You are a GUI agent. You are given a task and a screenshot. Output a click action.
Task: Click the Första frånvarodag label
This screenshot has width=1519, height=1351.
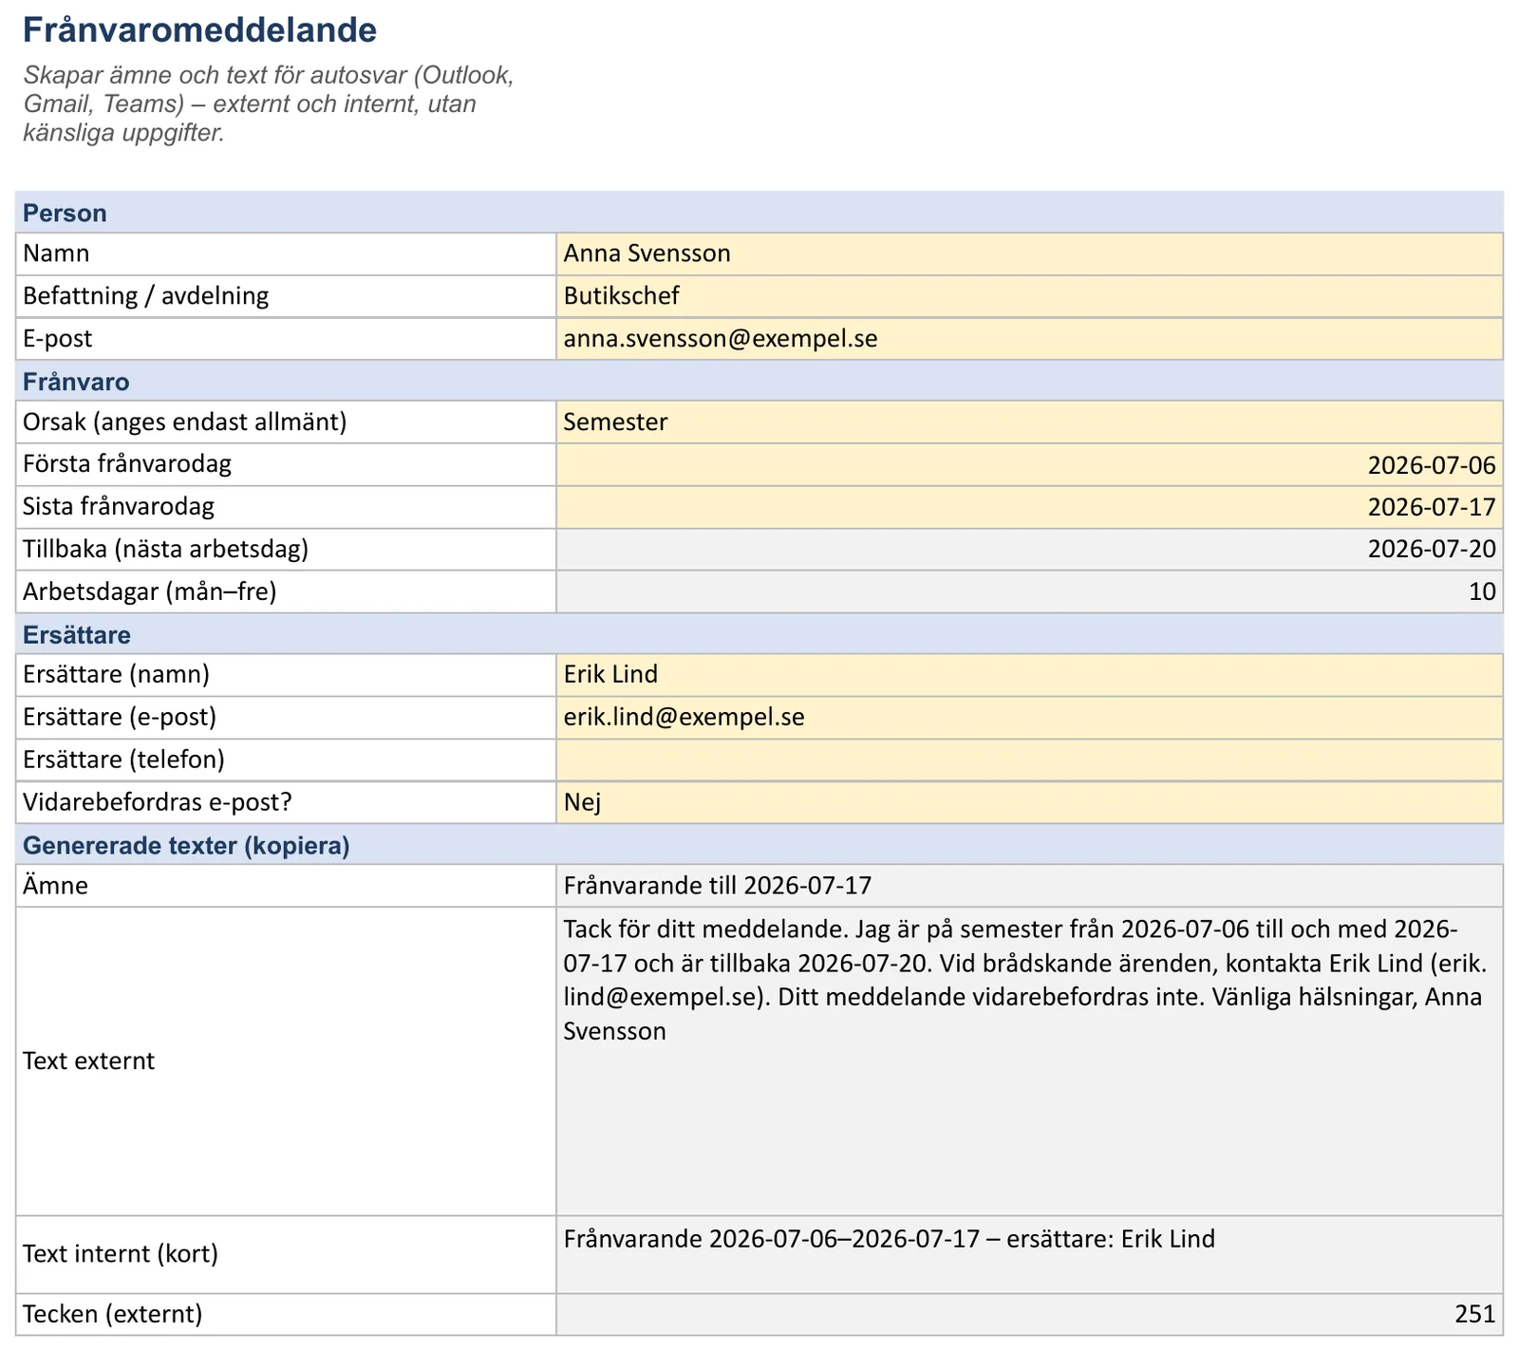click(x=127, y=464)
